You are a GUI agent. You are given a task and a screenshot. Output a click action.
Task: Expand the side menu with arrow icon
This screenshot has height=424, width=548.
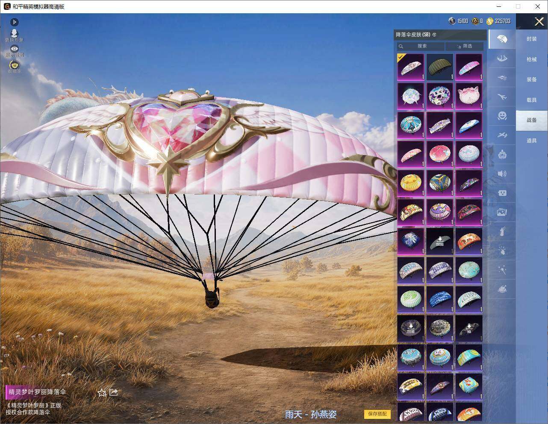coord(15,22)
